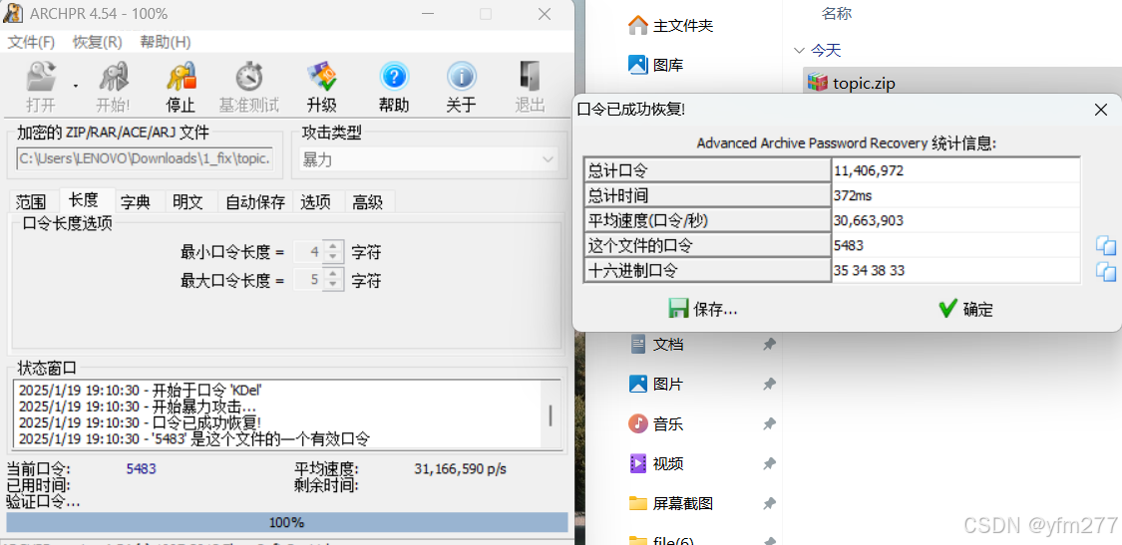Viewport: 1122px width, 545px height.
Task: Click the 升级 upgrade icon
Action: 322,77
